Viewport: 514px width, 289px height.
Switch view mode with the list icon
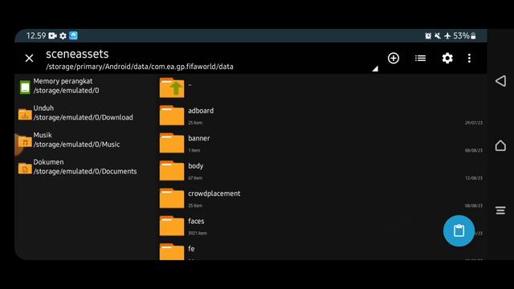pos(420,59)
